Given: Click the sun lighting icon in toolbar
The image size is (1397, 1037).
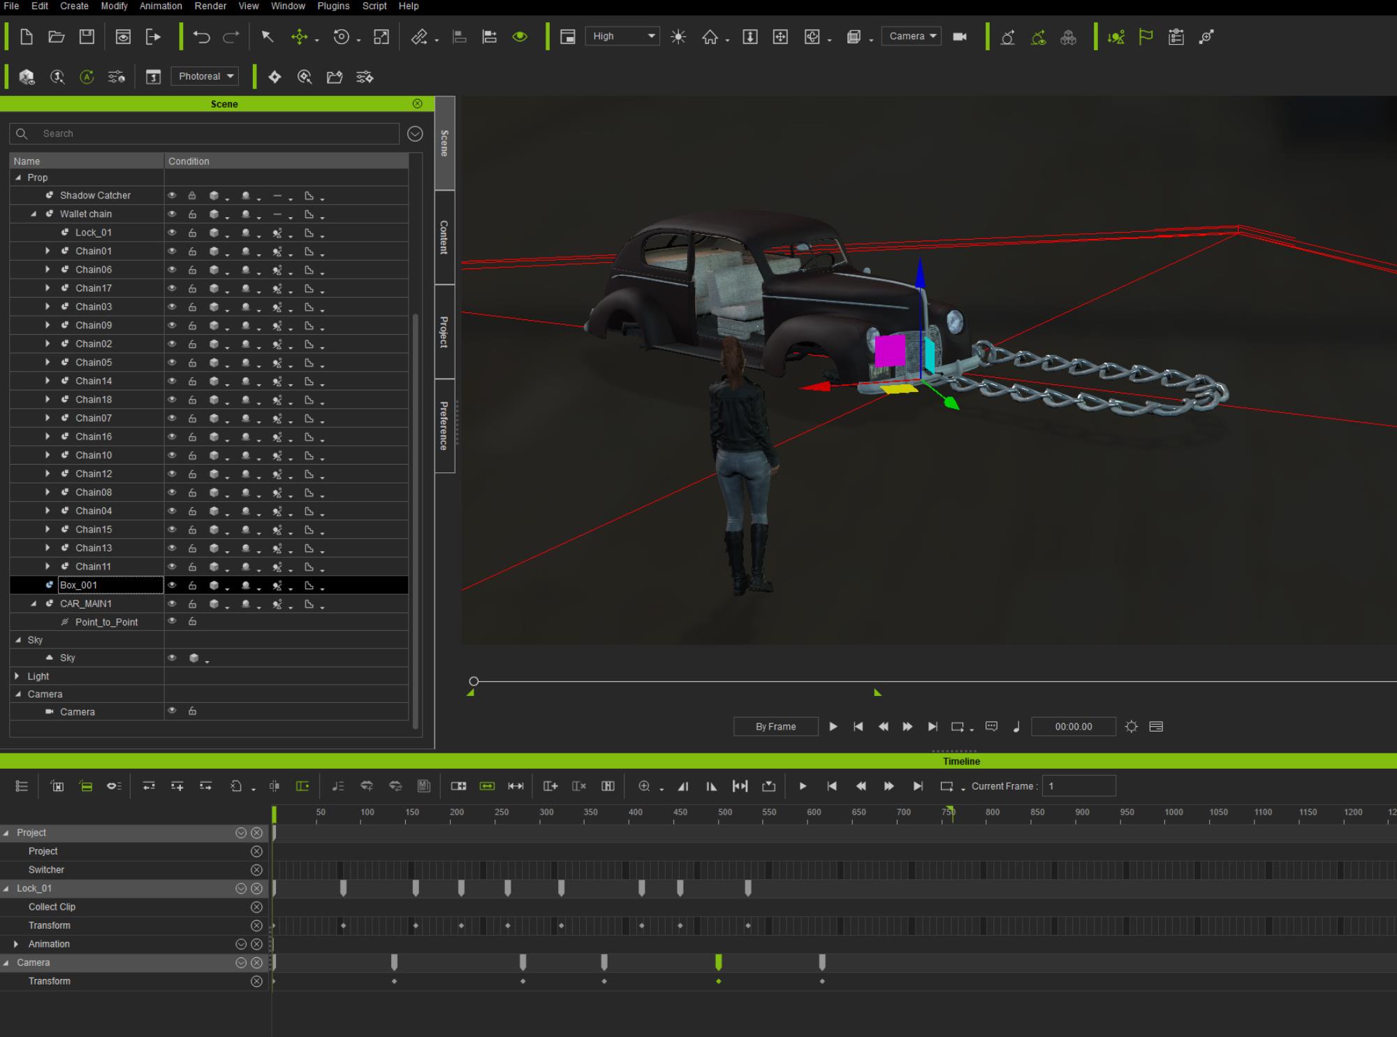Looking at the screenshot, I should pos(678,37).
